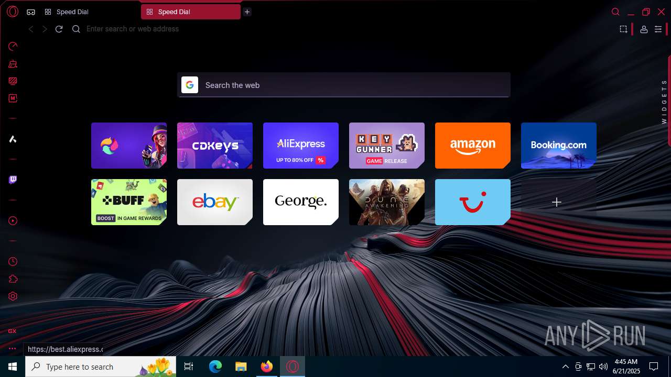The width and height of the screenshot is (671, 377).
Task: Open the volume control speaker icon
Action: pyautogui.click(x=603, y=367)
